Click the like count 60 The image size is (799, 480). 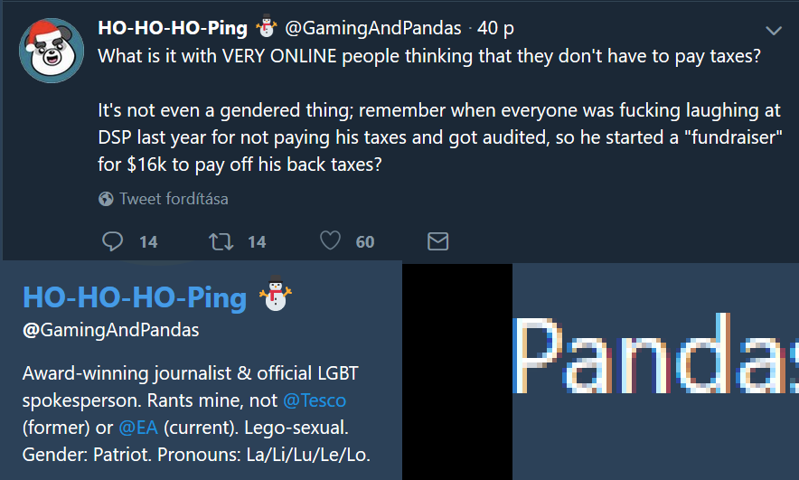(365, 241)
